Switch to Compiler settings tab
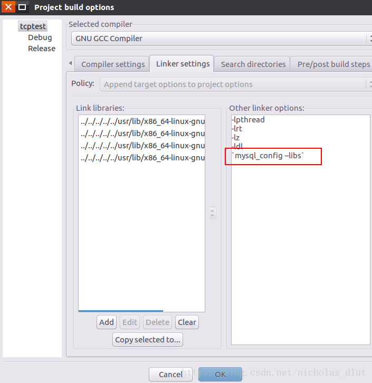Screen dimensions: 372x383 click(113, 64)
